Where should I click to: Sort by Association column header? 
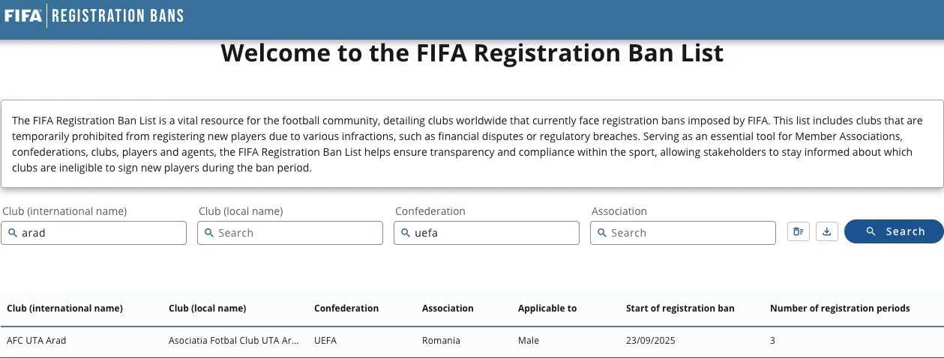point(448,309)
